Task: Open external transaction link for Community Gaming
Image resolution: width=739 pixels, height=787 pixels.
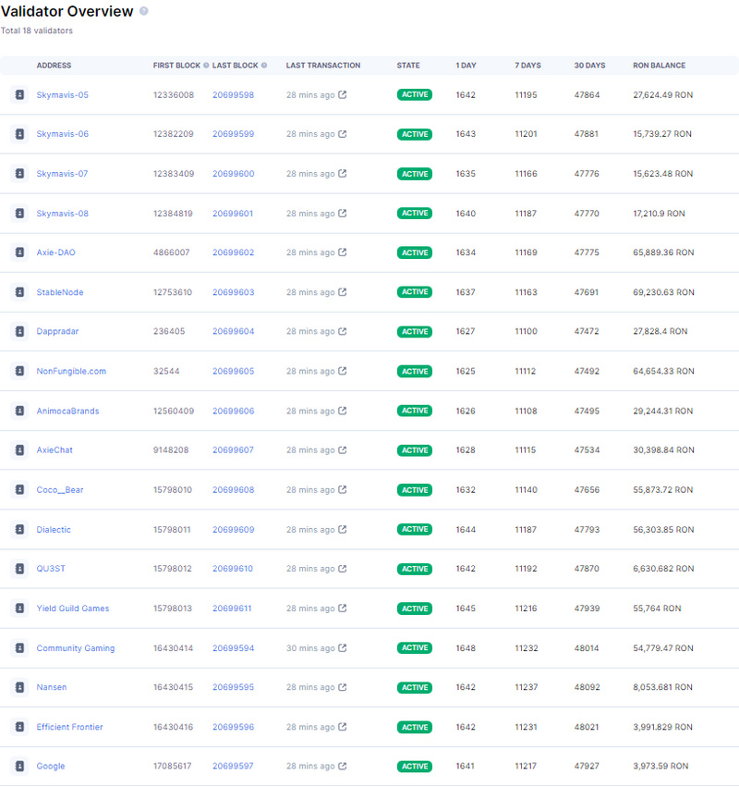Action: pyautogui.click(x=343, y=647)
